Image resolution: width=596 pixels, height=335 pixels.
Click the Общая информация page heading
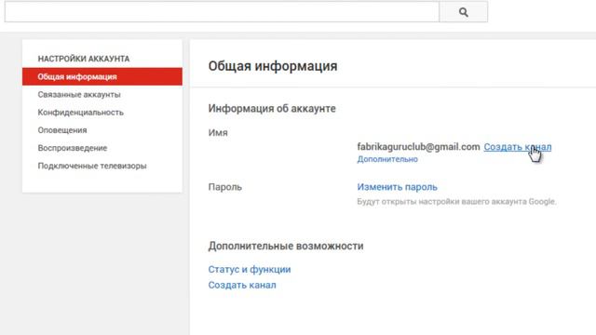click(273, 66)
